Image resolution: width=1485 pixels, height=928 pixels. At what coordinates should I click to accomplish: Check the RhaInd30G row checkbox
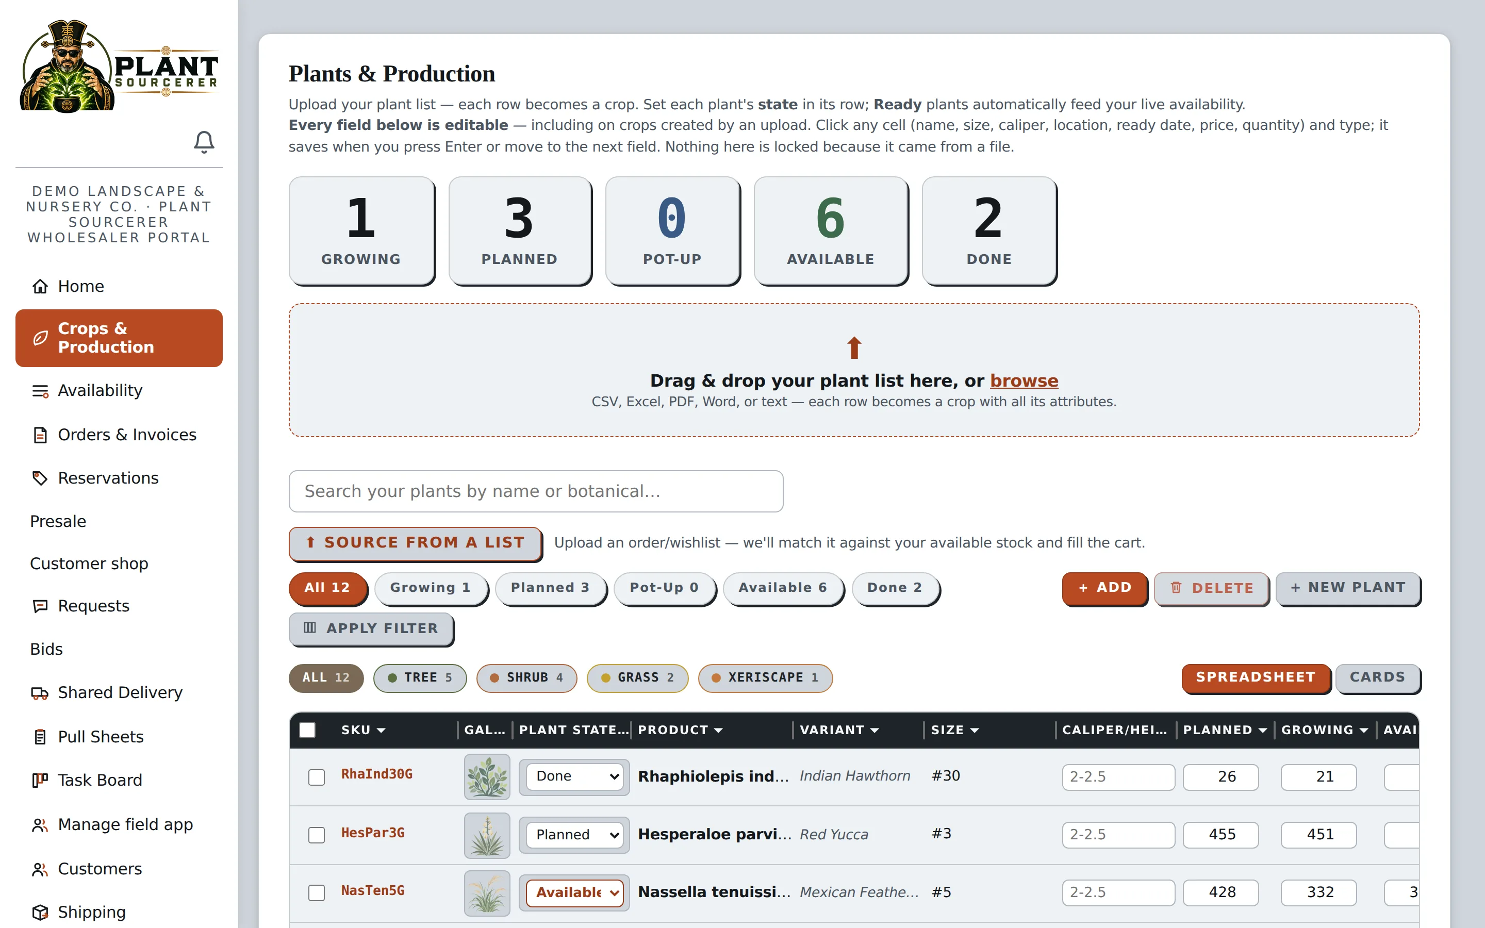click(x=316, y=777)
